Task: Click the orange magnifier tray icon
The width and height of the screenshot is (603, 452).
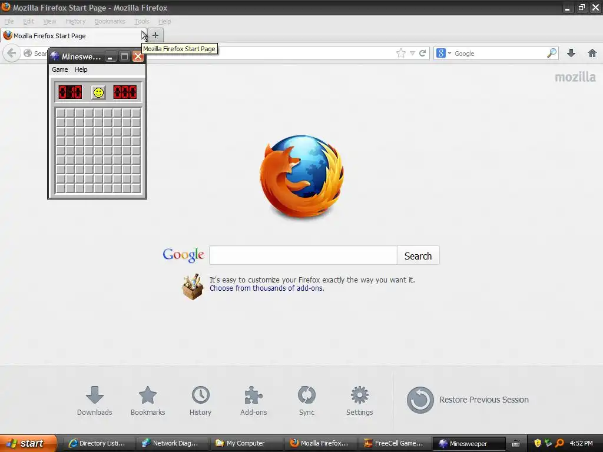Action: click(559, 443)
